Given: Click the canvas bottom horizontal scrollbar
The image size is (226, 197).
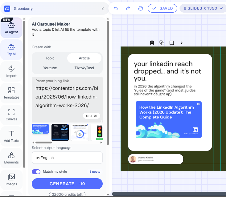Looking at the screenshot, I should click(169, 194).
